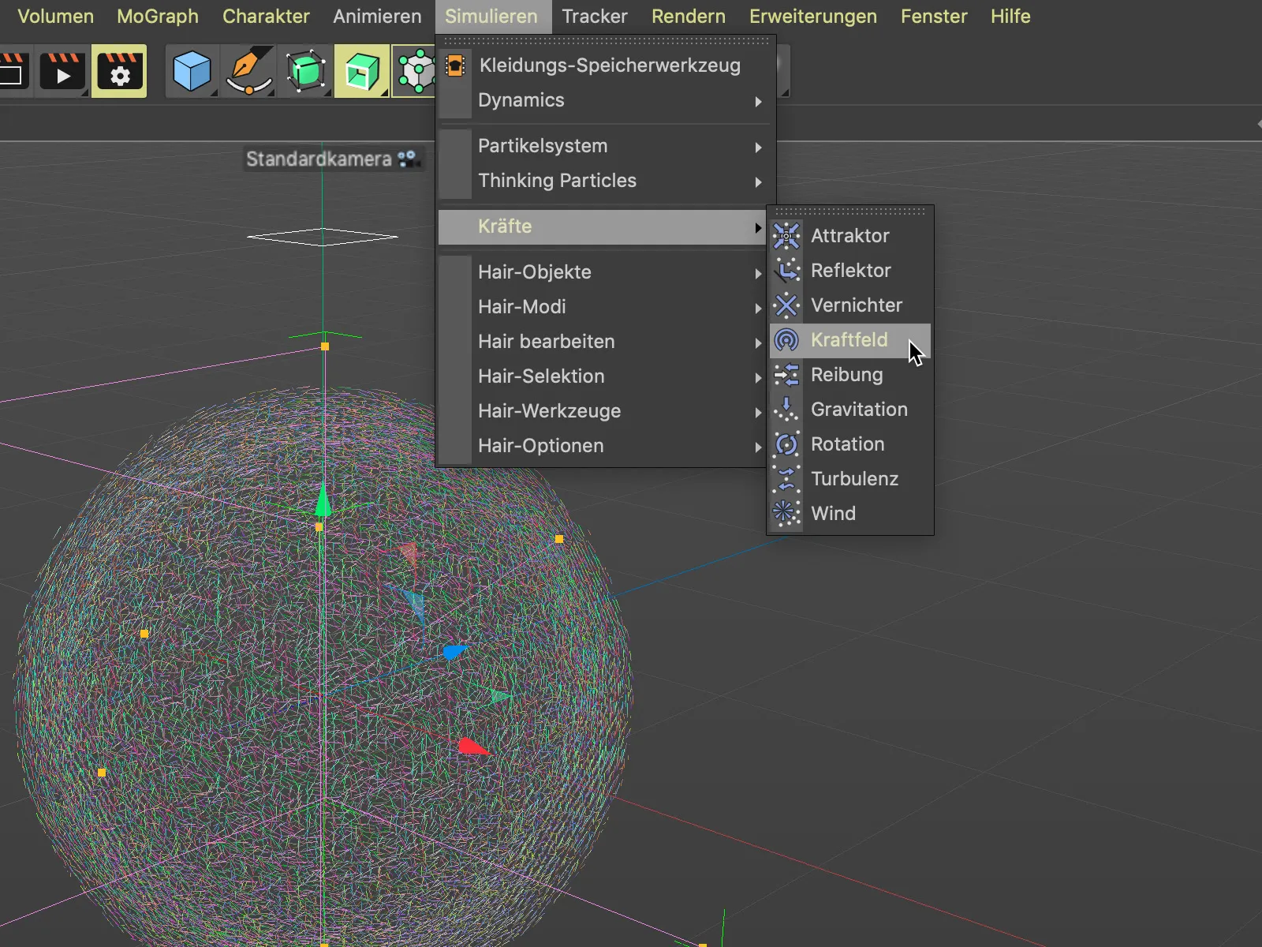Select the Attraktor menu label
1262x947 pixels.
click(850, 236)
